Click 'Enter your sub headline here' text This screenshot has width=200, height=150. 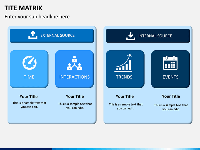point(37,17)
